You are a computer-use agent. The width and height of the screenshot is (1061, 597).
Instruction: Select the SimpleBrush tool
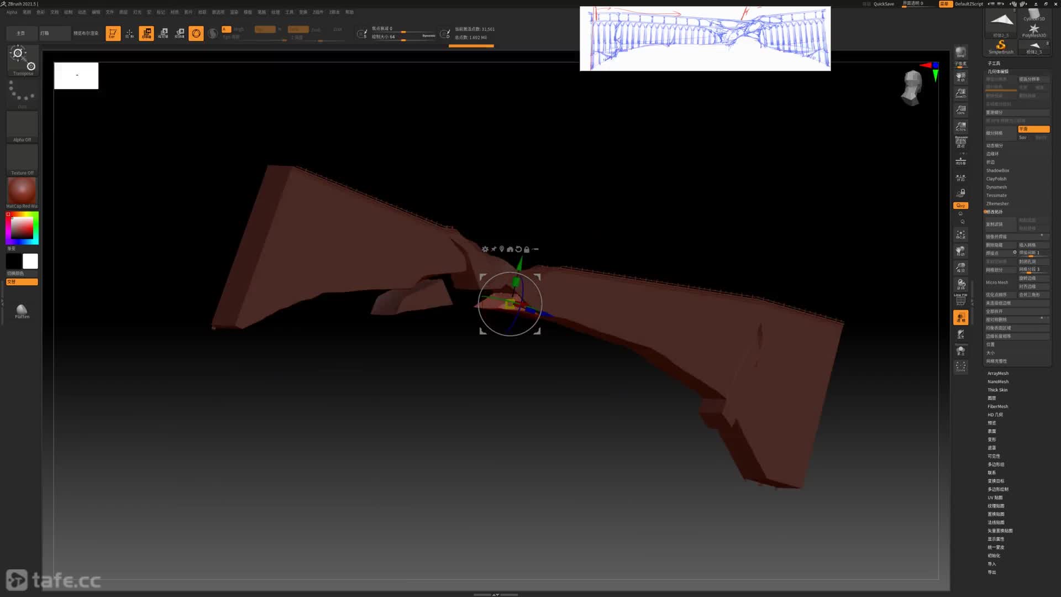click(1001, 48)
